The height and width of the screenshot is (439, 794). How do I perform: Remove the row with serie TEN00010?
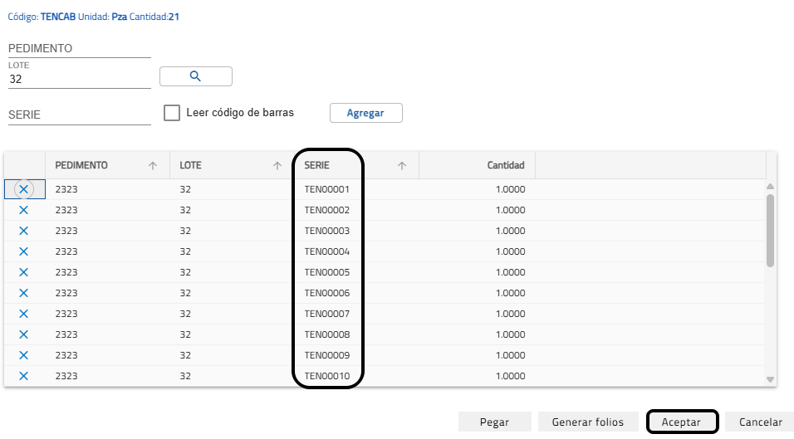23,376
